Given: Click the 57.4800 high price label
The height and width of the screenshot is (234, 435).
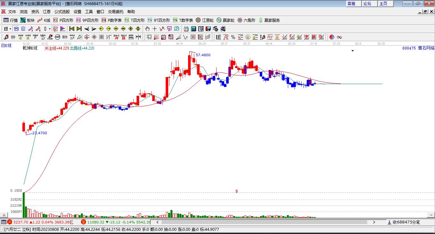Looking at the screenshot, I should click(x=203, y=55).
